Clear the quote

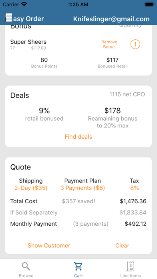122,246
